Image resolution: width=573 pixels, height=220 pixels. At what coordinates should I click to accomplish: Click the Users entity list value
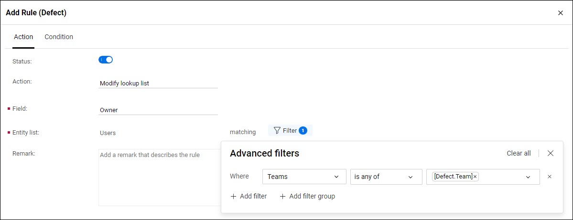pyautogui.click(x=108, y=133)
